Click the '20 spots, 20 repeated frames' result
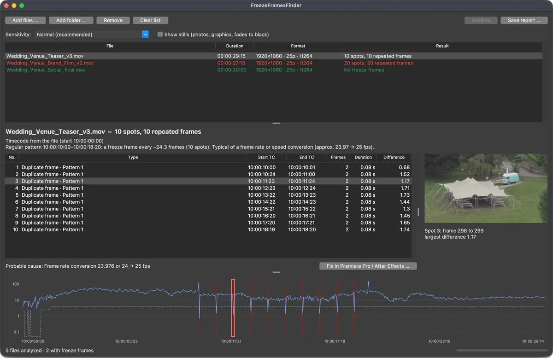 pos(378,63)
